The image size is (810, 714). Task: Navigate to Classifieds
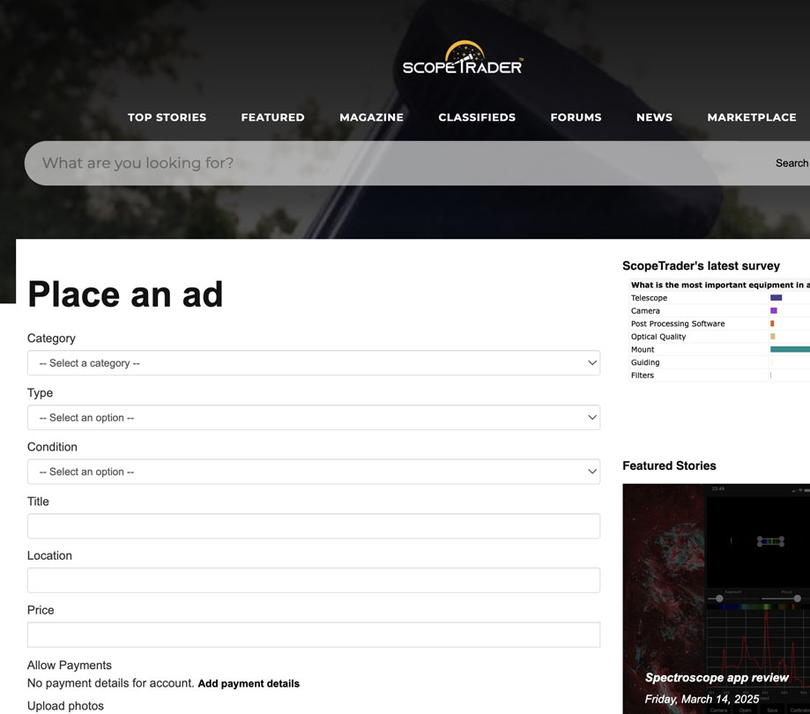pyautogui.click(x=477, y=117)
